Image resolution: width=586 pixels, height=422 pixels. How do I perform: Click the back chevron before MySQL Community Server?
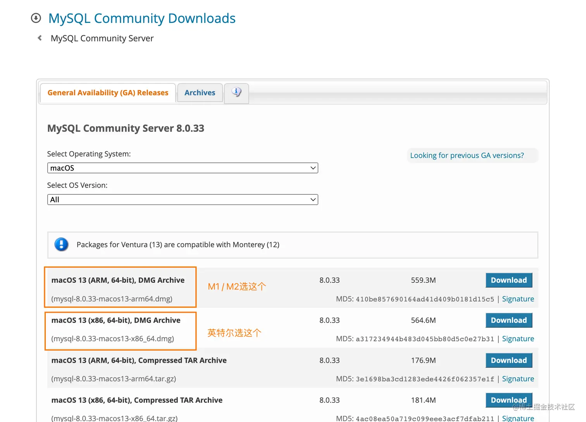40,38
